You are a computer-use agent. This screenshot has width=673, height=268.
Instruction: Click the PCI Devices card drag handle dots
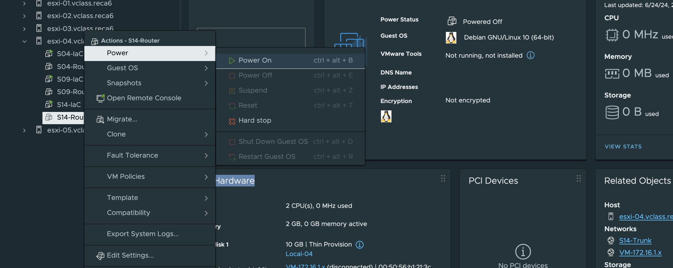pyautogui.click(x=579, y=178)
